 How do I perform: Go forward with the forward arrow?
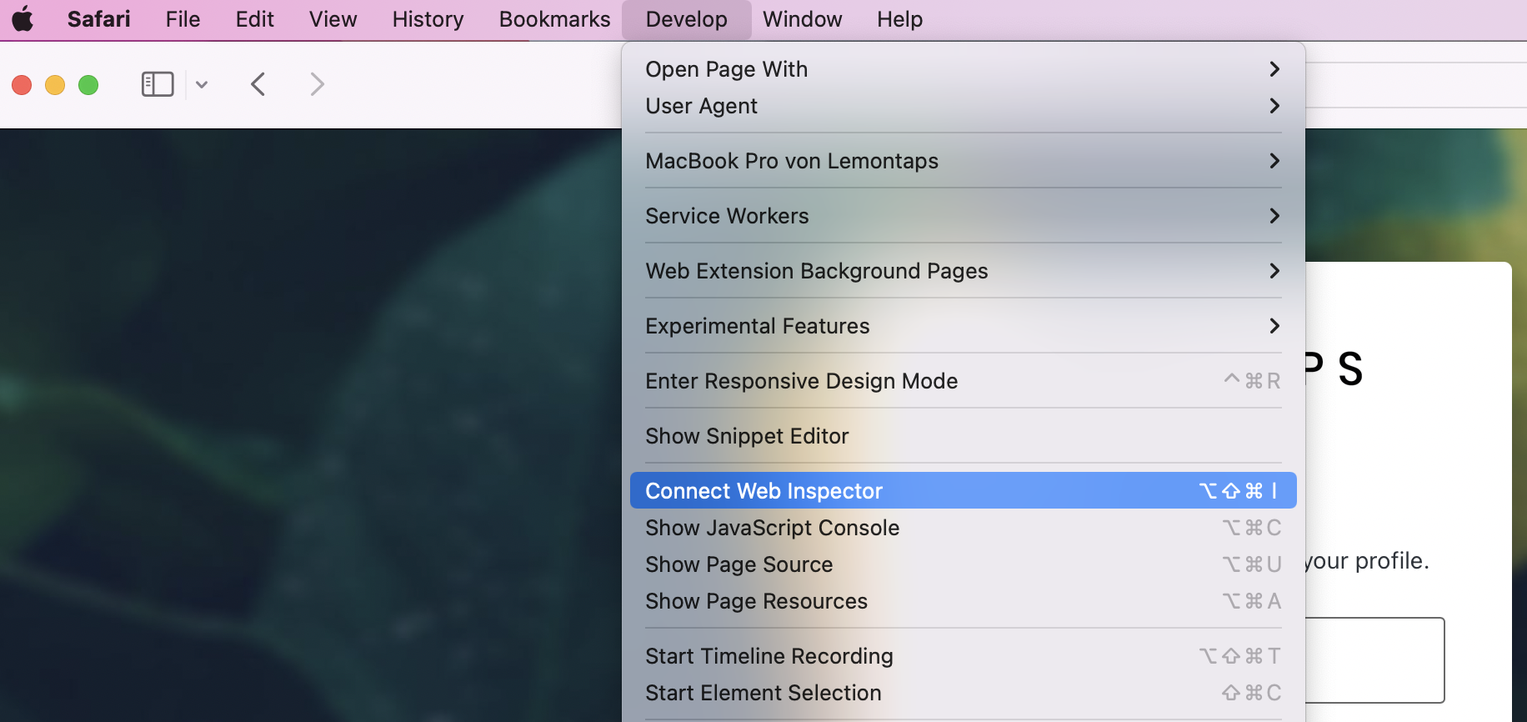coord(317,84)
